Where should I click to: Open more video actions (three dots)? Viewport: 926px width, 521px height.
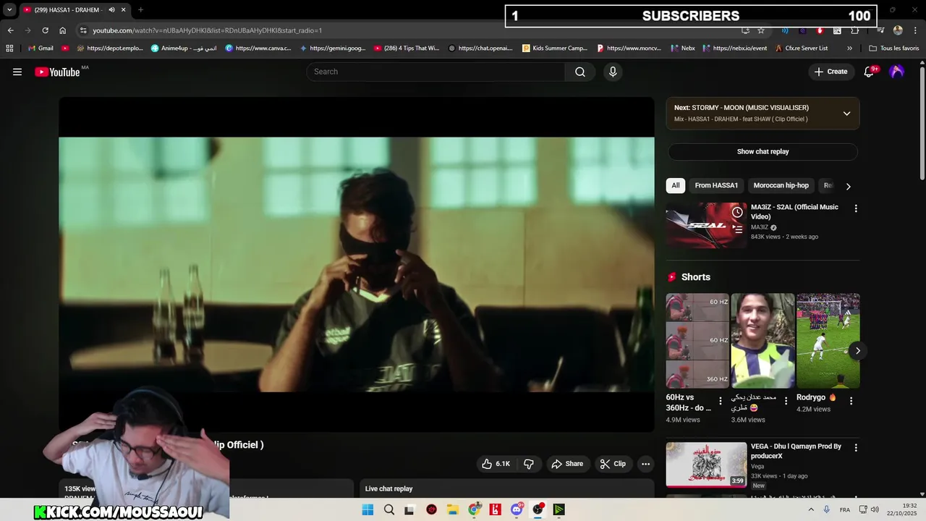click(645, 464)
